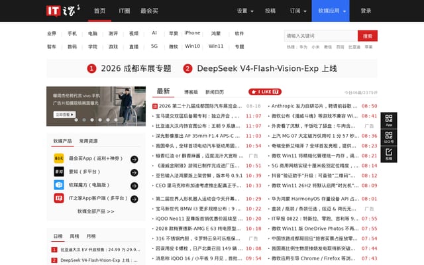Viewport: 424px width, 265px height.
Task: Focus the 请输入关键词 search field
Action: point(321,36)
